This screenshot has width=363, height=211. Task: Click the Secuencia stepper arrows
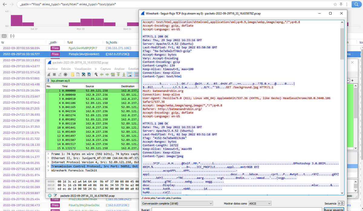point(343,203)
